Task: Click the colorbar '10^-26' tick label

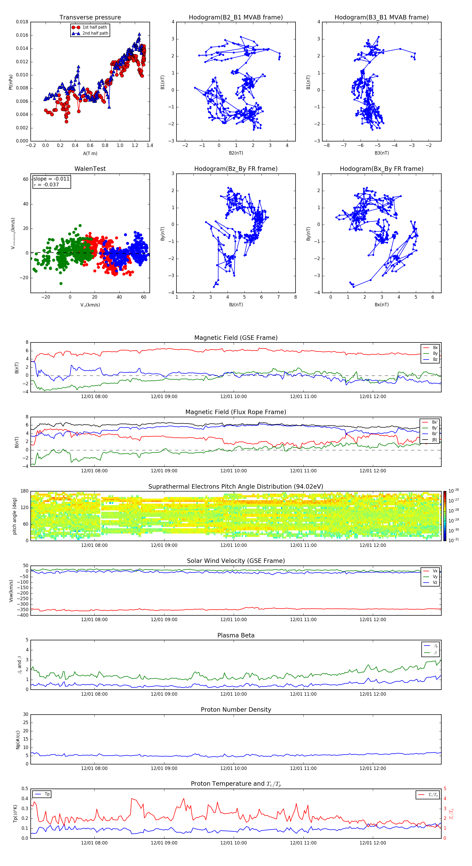Action: (x=454, y=491)
